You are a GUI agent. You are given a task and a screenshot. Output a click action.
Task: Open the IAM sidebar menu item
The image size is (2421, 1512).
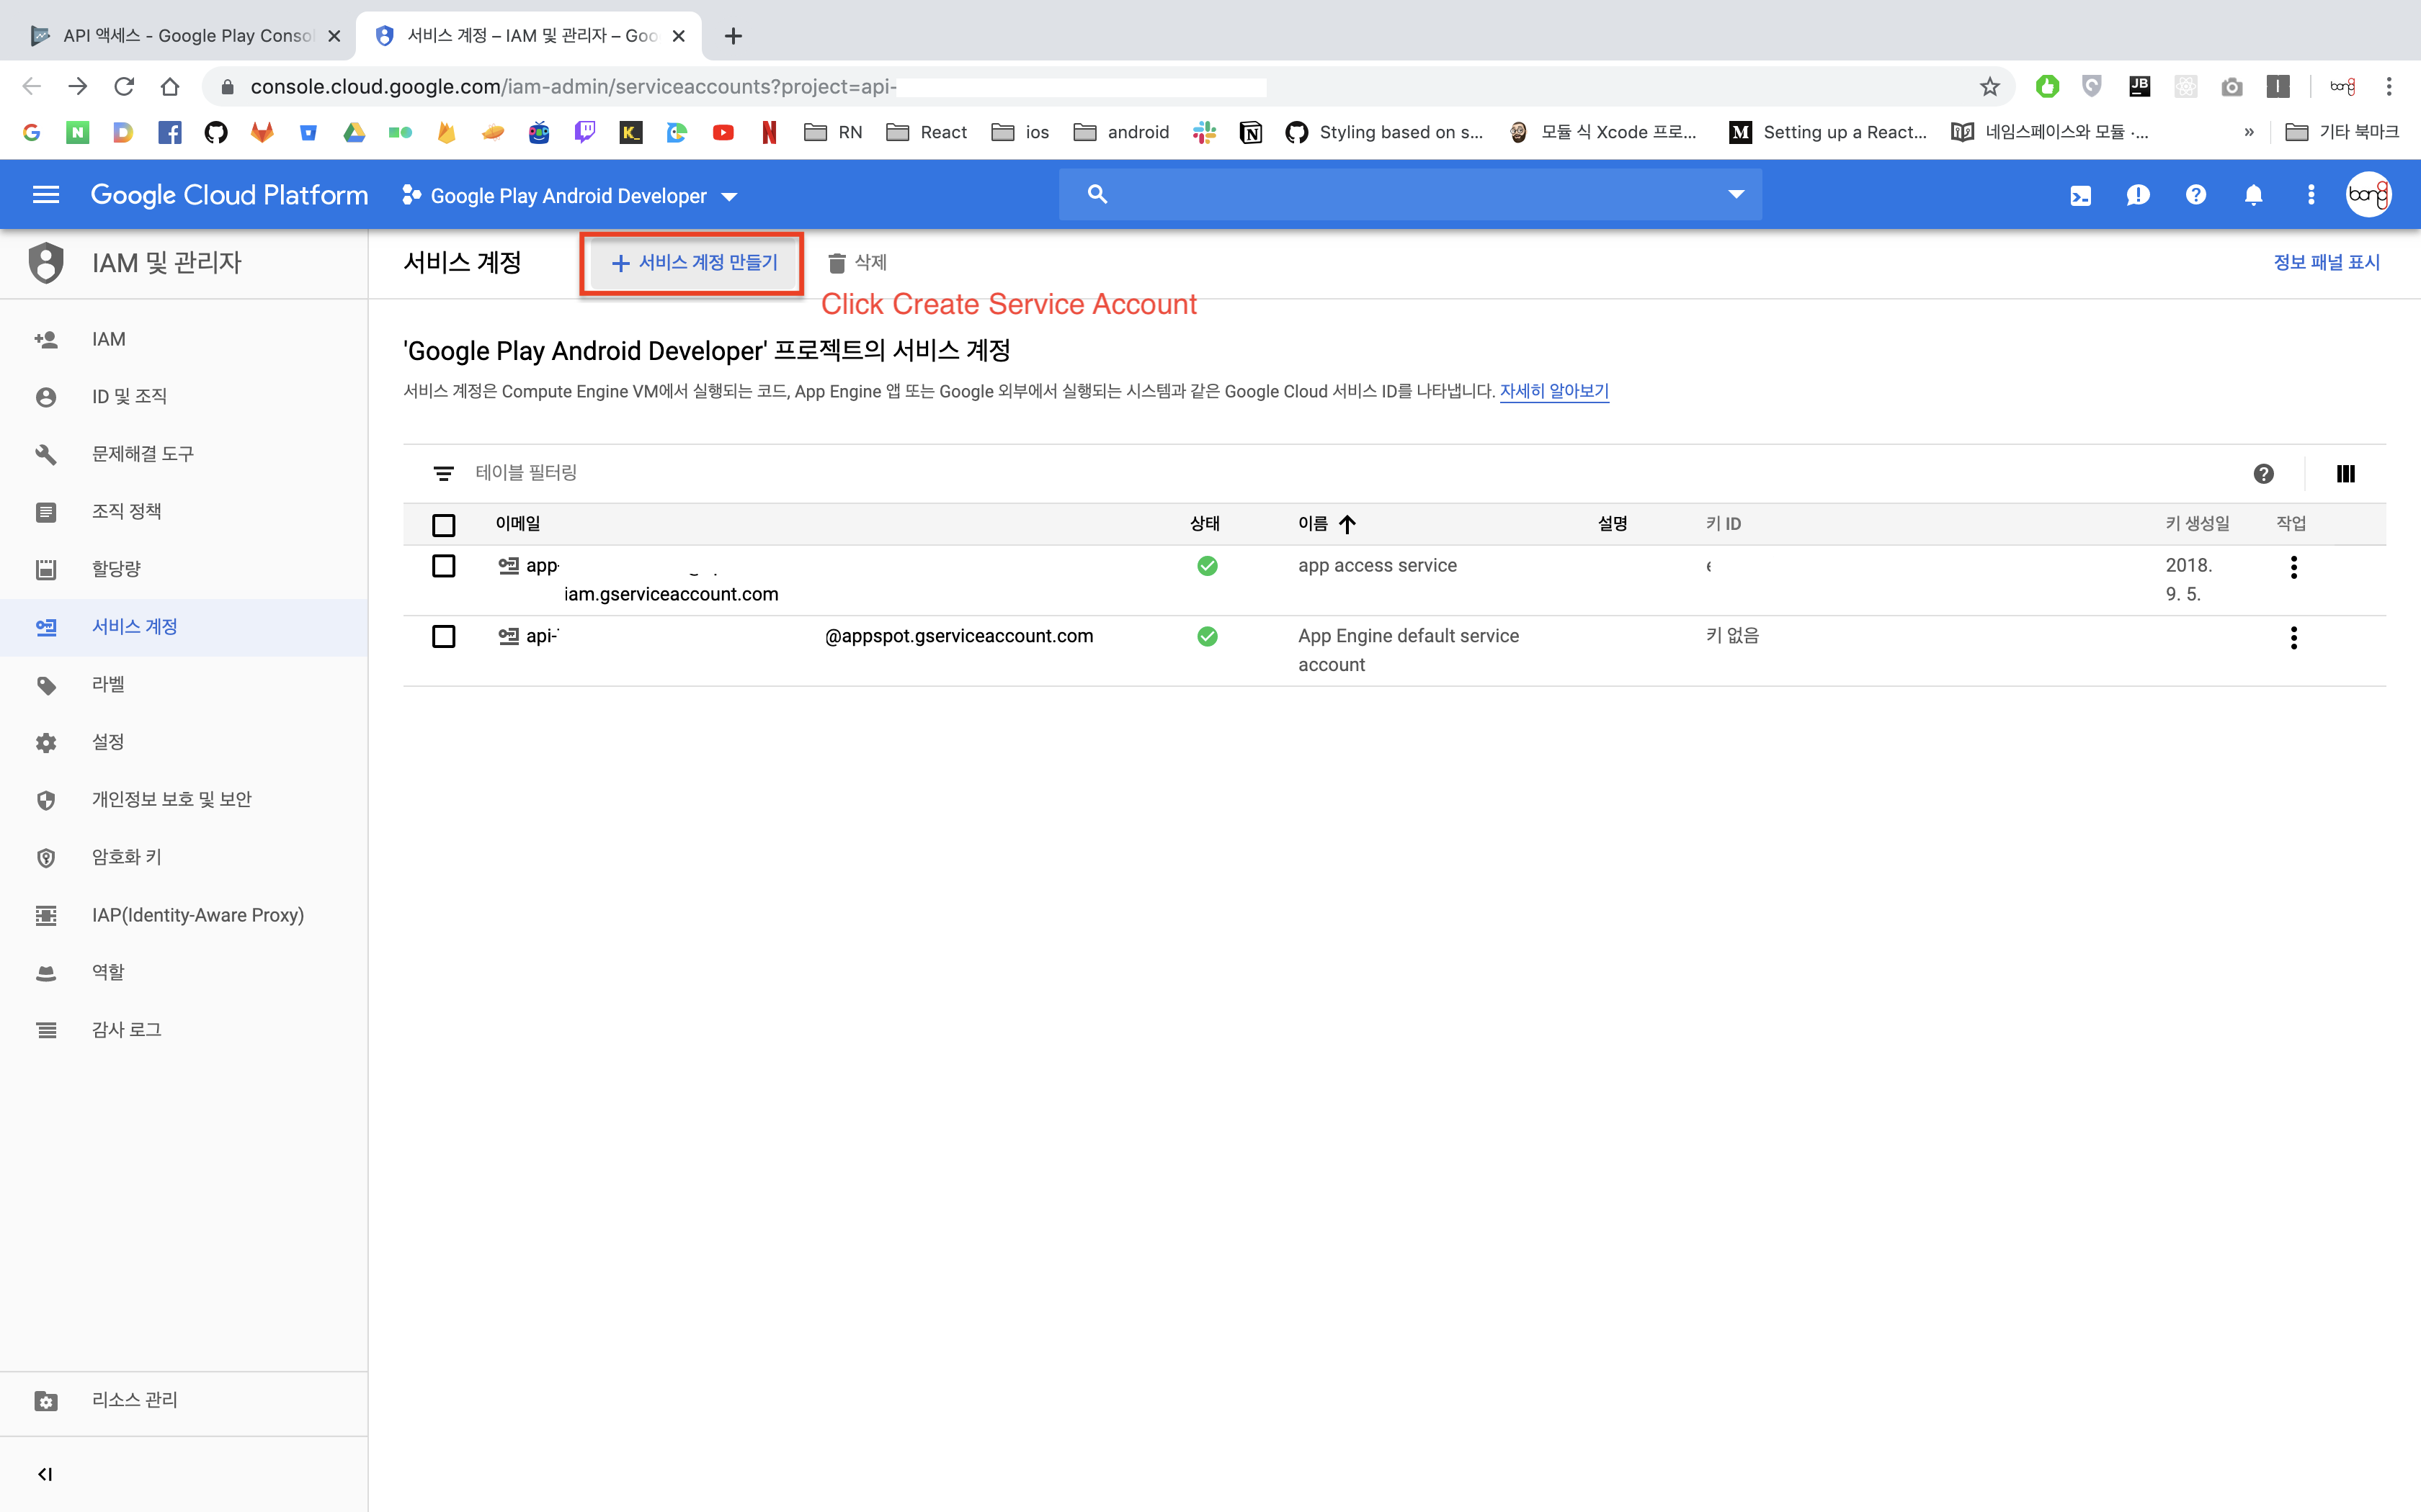point(108,339)
